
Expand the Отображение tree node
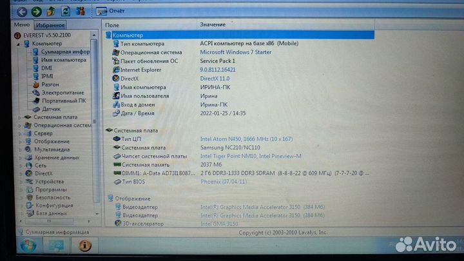pyautogui.click(x=21, y=142)
